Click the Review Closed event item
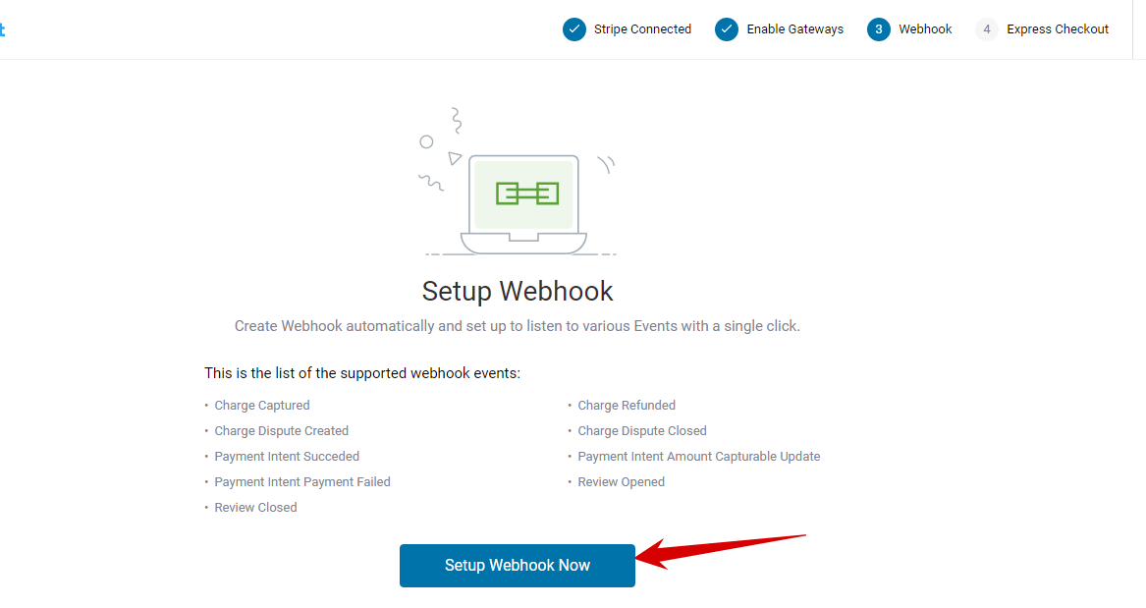This screenshot has width=1146, height=608. (256, 508)
